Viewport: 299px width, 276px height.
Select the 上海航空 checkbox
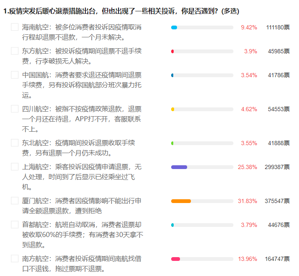tap(15, 167)
